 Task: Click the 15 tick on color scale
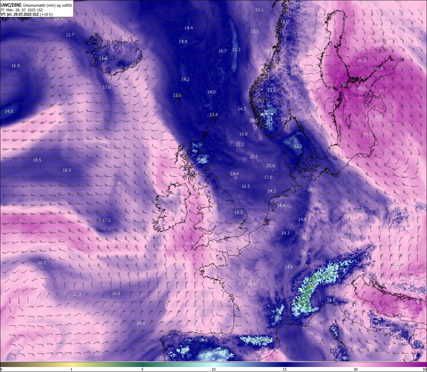point(285,369)
